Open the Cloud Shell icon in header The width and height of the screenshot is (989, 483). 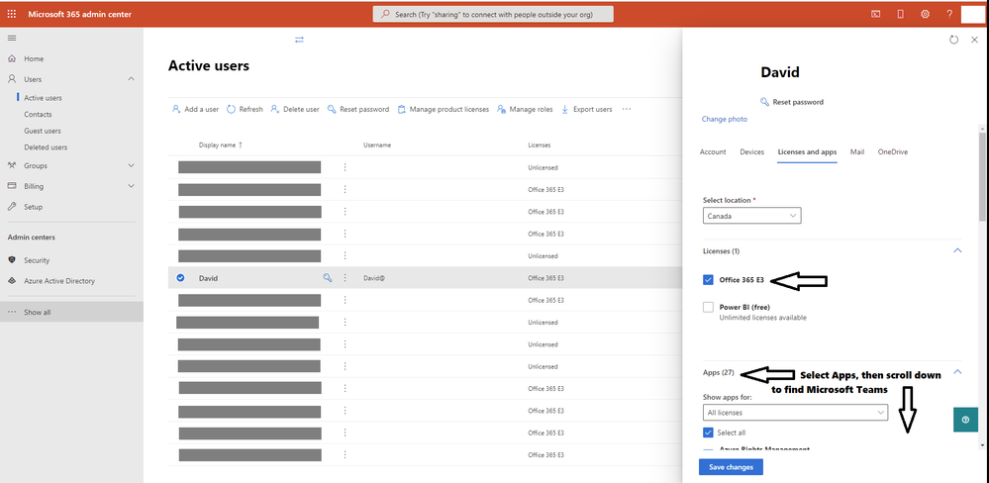875,14
